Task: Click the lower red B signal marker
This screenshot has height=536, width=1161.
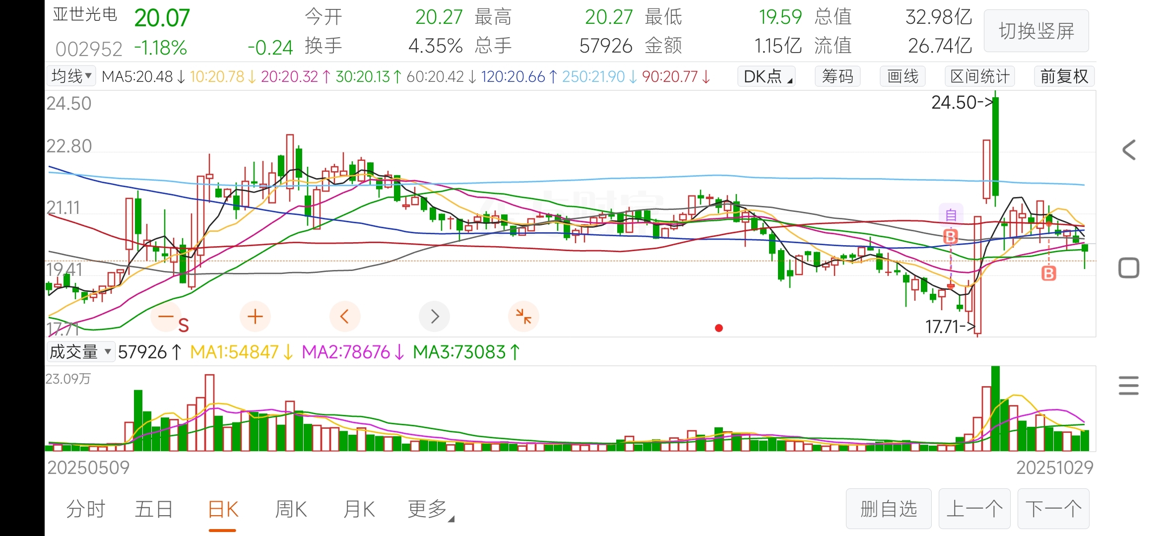Action: (1048, 273)
